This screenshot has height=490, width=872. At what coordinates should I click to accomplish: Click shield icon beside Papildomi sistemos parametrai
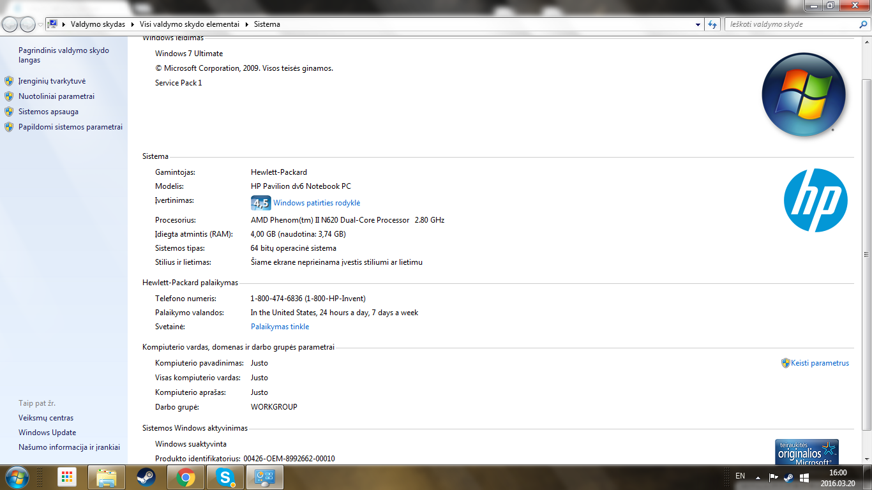point(9,127)
